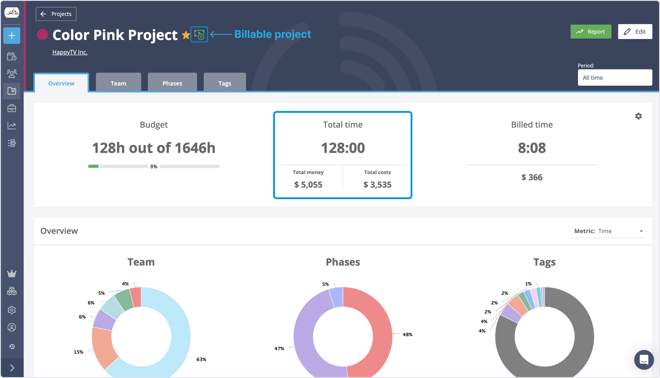
Task: Open the briefcase clients icon in sidebar
Action: [x=12, y=108]
